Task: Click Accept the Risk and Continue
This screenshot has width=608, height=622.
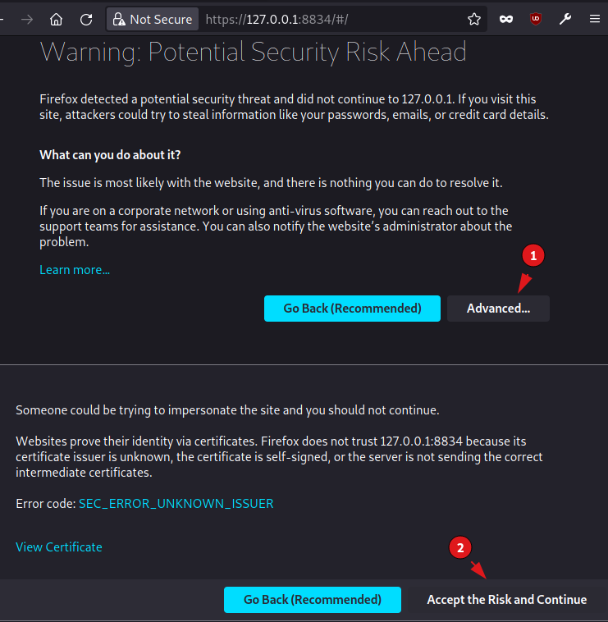Action: tap(506, 600)
